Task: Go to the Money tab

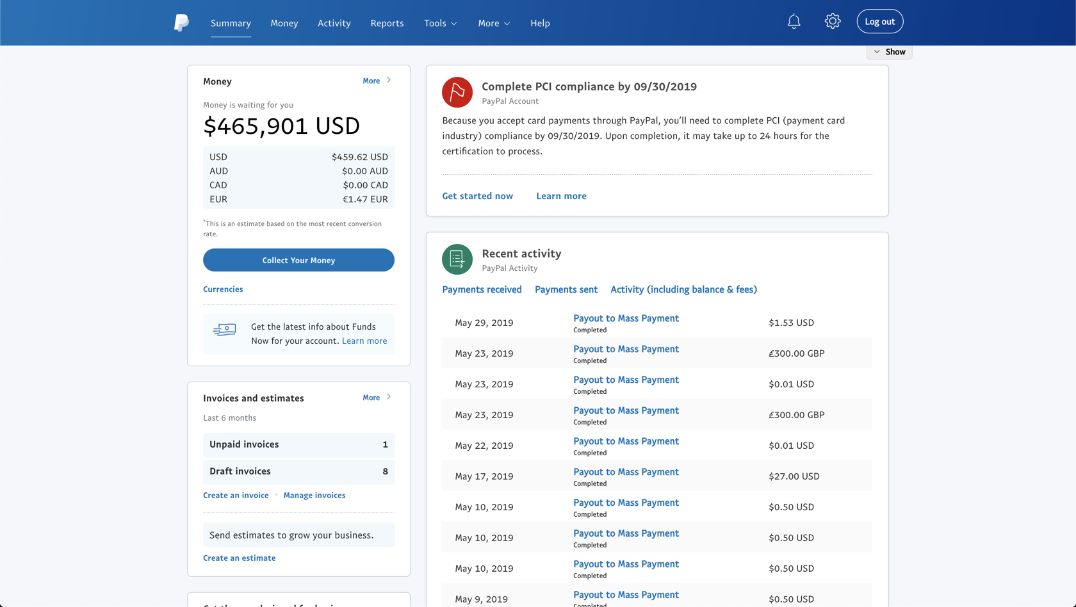Action: click(x=284, y=23)
